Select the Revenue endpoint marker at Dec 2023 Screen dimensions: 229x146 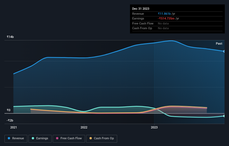pyautogui.click(x=224, y=51)
